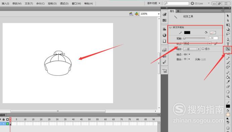Toggle the show-all-layers-as-outlines icon
232x132 pixels.
pos(7,119)
